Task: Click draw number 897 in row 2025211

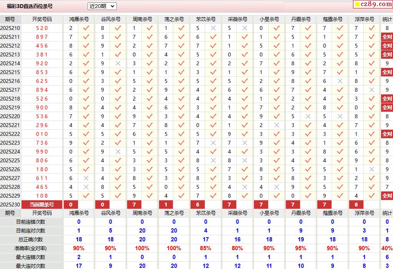Action: point(42,37)
